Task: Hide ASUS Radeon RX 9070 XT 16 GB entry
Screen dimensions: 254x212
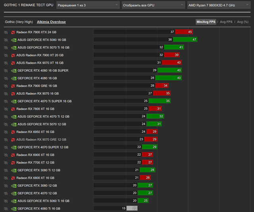Action: tap(6, 63)
